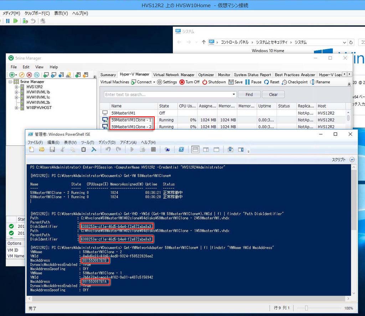Screen dimensions: 365x316
Task: Expand the script pane chevron in ISE
Action: [x=352, y=160]
